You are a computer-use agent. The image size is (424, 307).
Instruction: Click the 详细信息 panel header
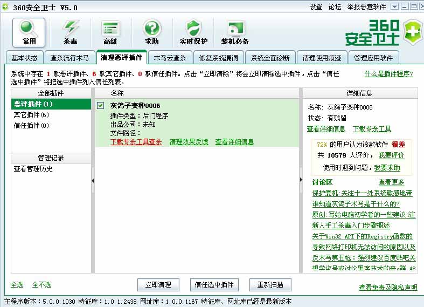tap(360, 93)
